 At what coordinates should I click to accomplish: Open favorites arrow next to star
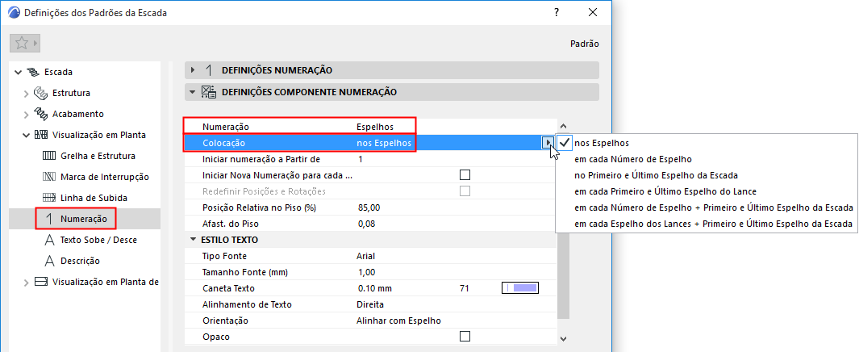35,44
